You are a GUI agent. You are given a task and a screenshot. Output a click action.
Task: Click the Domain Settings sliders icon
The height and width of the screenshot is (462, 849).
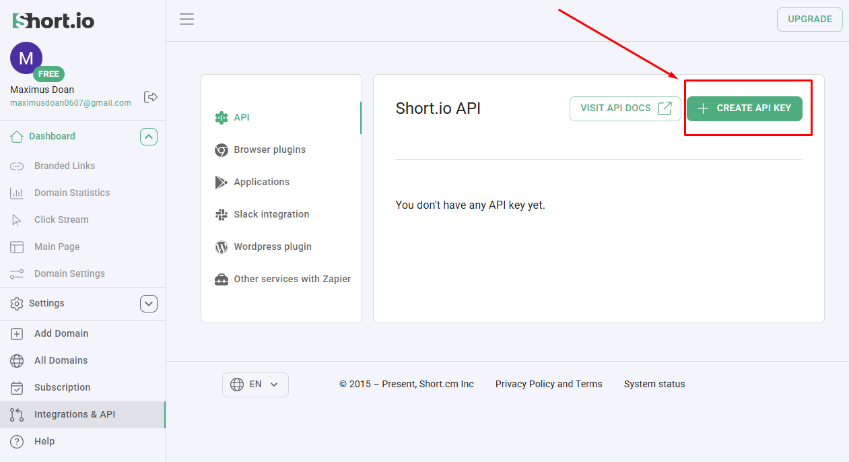click(x=17, y=273)
